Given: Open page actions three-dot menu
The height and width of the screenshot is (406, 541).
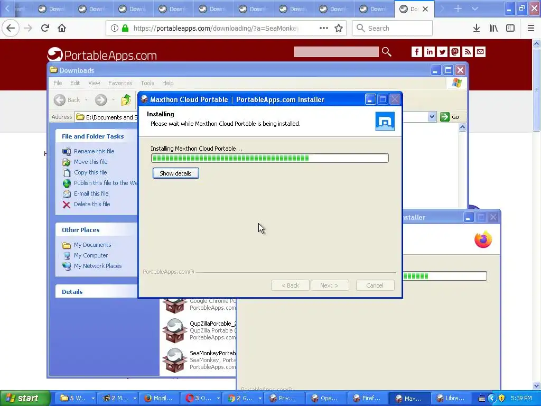Looking at the screenshot, I should click(324, 28).
